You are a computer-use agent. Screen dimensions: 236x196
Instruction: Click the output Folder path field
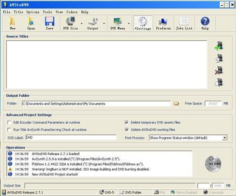pyautogui.click(x=96, y=103)
